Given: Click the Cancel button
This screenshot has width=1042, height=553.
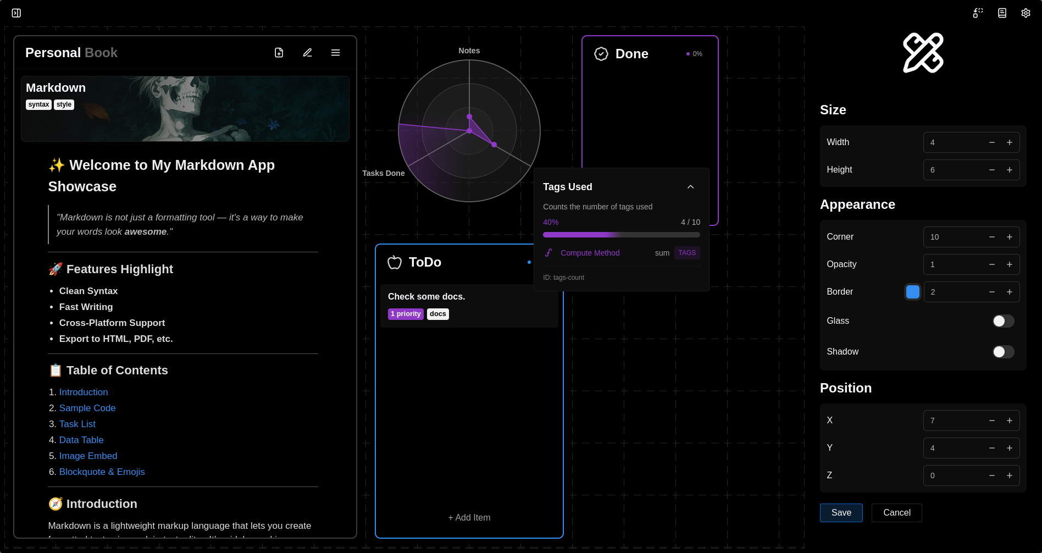Looking at the screenshot, I should point(896,512).
